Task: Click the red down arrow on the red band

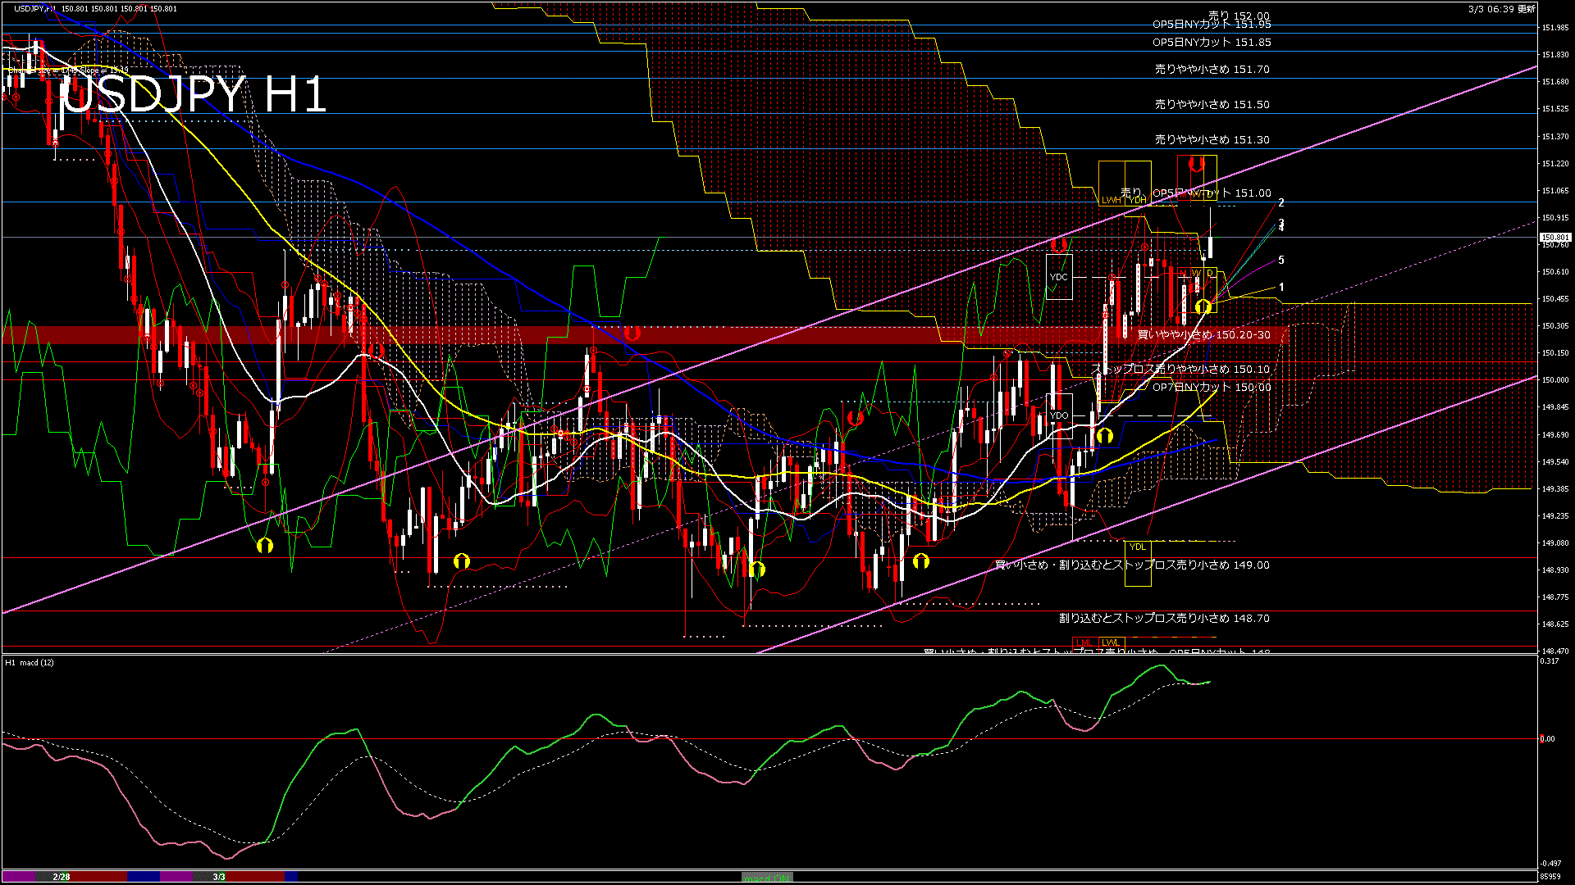Action: point(632,334)
